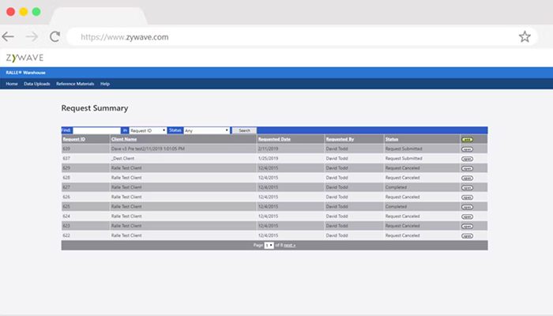Open request 627
The height and width of the screenshot is (316, 553).
468,188
